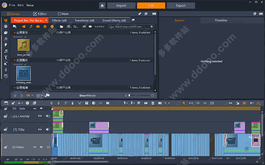Click the voice-over microphone icon
Viewport: 265px width, 165px height.
72,103
